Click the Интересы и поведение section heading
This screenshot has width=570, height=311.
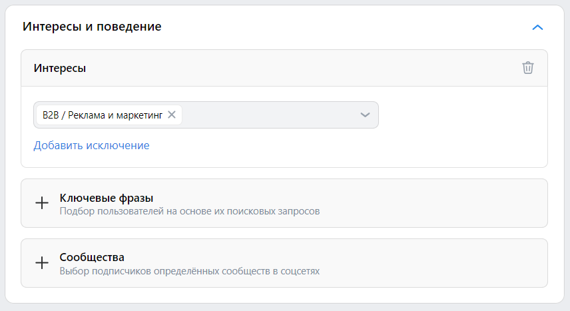[x=92, y=27]
